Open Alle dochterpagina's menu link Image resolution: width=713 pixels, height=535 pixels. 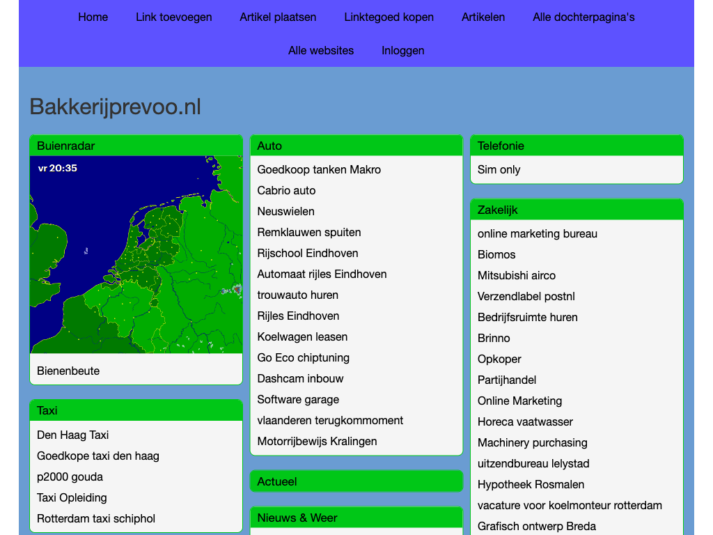pyautogui.click(x=583, y=17)
